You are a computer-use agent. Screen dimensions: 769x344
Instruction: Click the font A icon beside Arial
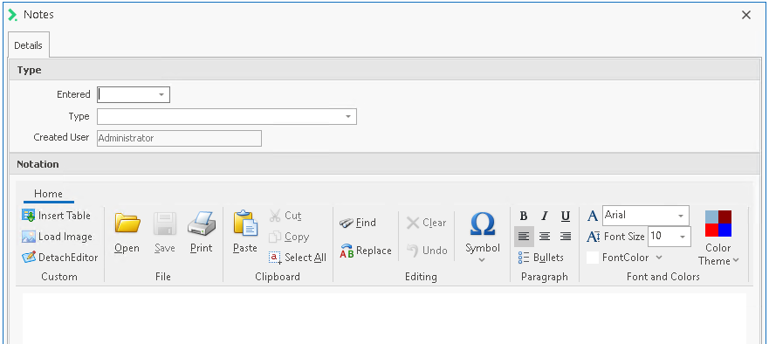tap(593, 216)
